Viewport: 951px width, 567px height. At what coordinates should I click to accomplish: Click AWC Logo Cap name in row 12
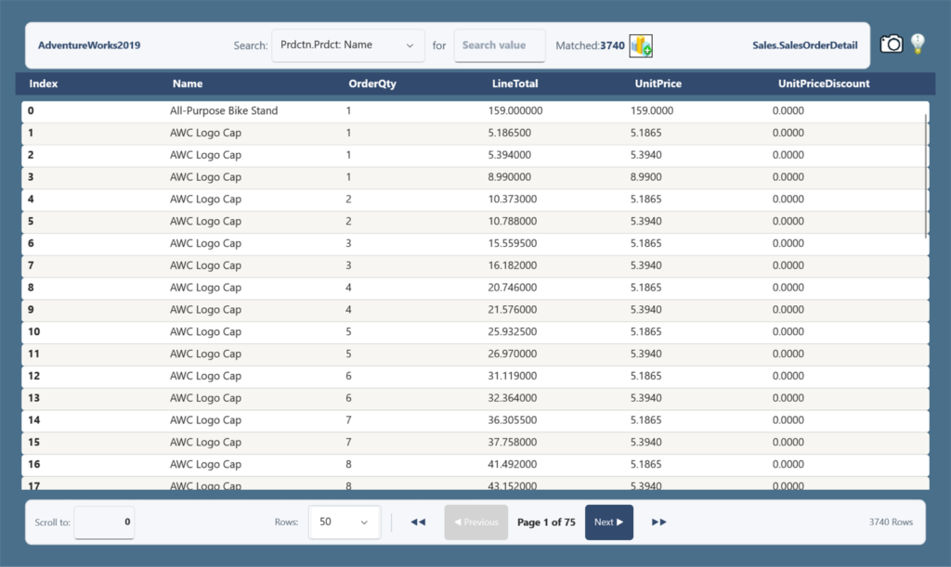coord(205,376)
